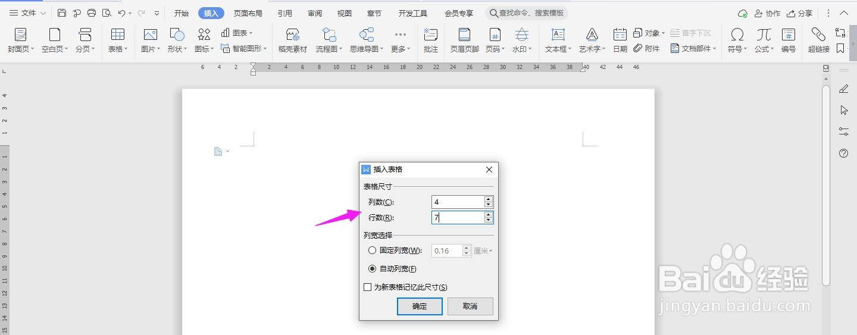This screenshot has height=335, width=857.
Task: Open Print Preview icon
Action: tap(107, 13)
